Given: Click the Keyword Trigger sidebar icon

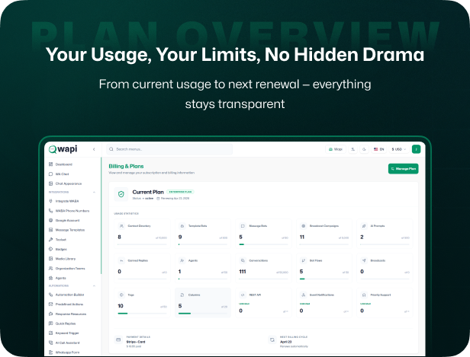Looking at the screenshot, I should point(50,333).
